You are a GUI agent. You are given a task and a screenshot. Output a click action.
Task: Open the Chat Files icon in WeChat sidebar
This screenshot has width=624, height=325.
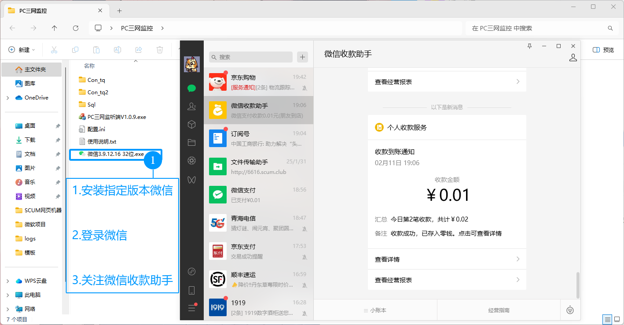(191, 142)
